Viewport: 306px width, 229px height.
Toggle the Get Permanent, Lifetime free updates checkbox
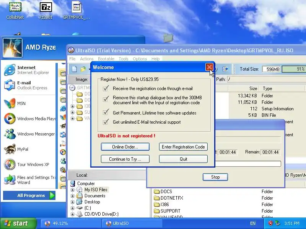(x=106, y=112)
